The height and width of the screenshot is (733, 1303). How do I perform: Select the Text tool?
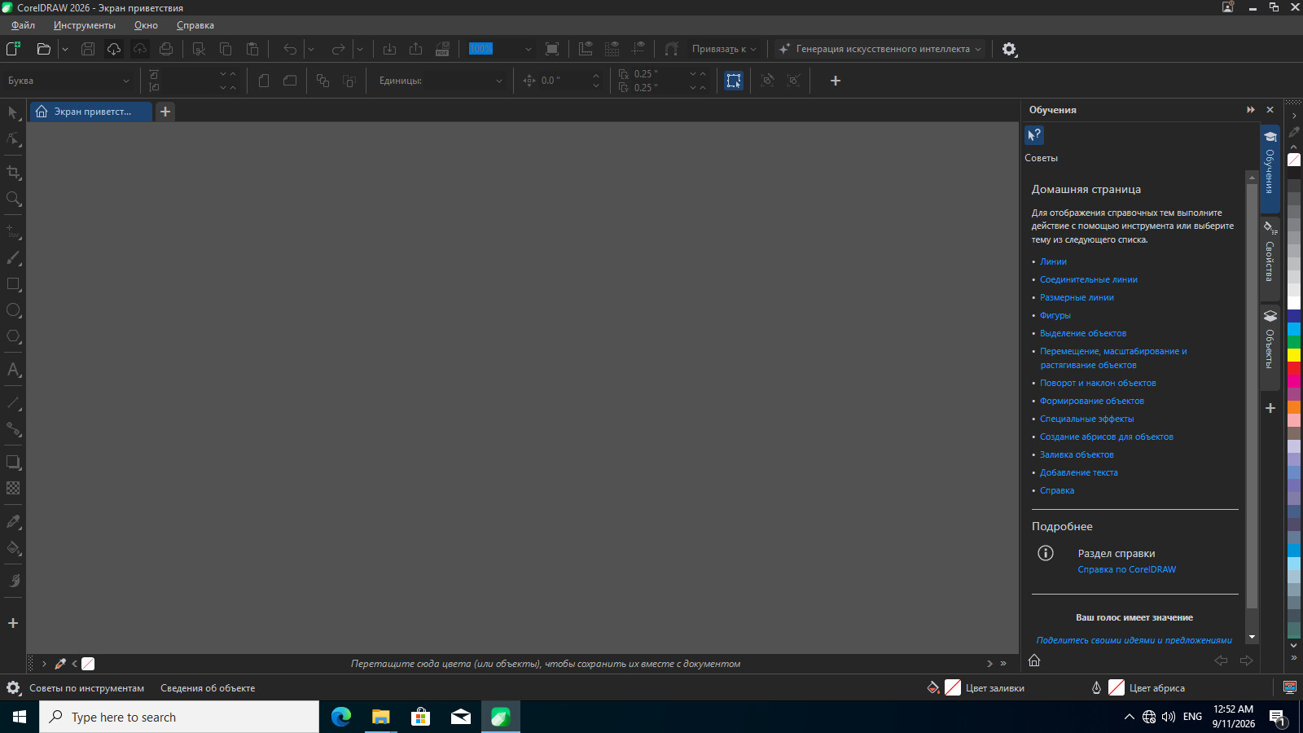[x=13, y=370]
